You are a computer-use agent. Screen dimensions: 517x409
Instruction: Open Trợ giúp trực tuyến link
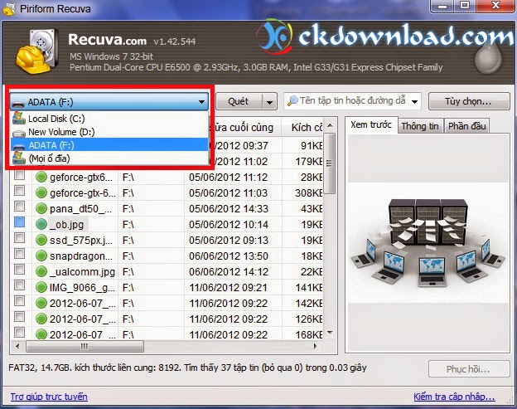[x=49, y=397]
